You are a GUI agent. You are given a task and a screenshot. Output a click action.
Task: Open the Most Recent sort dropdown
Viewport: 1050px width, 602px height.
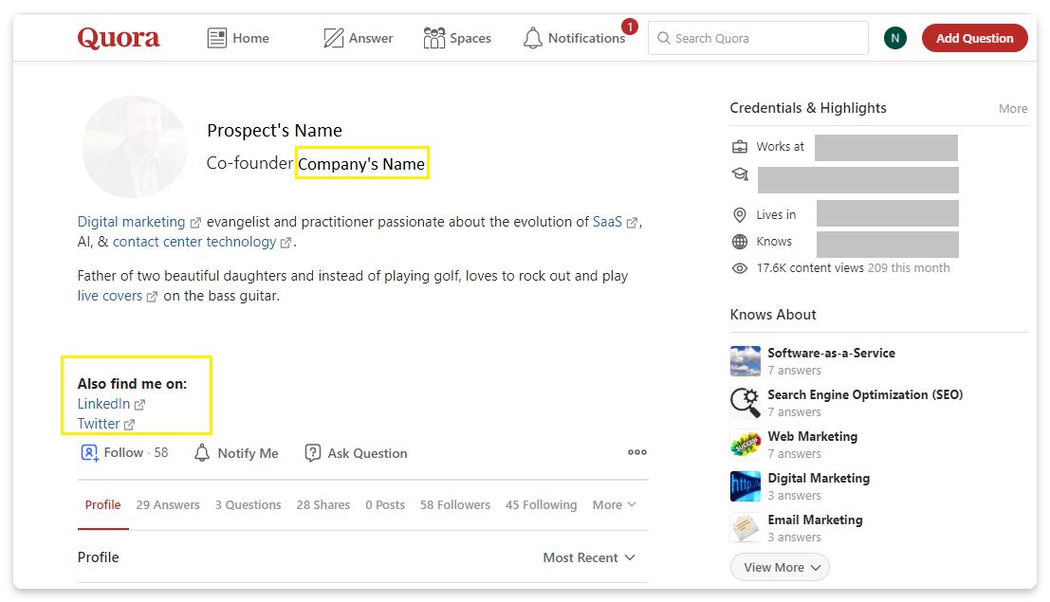[589, 557]
